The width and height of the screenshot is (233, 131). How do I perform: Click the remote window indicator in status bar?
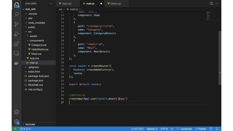click(15, 129)
